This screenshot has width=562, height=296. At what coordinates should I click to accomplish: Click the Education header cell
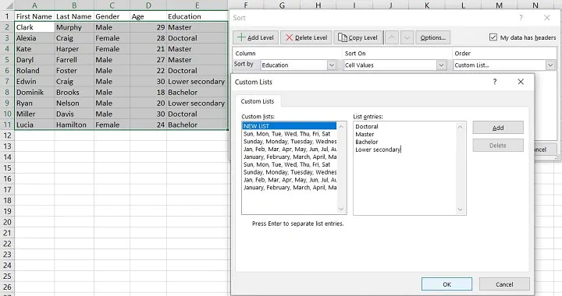(197, 16)
